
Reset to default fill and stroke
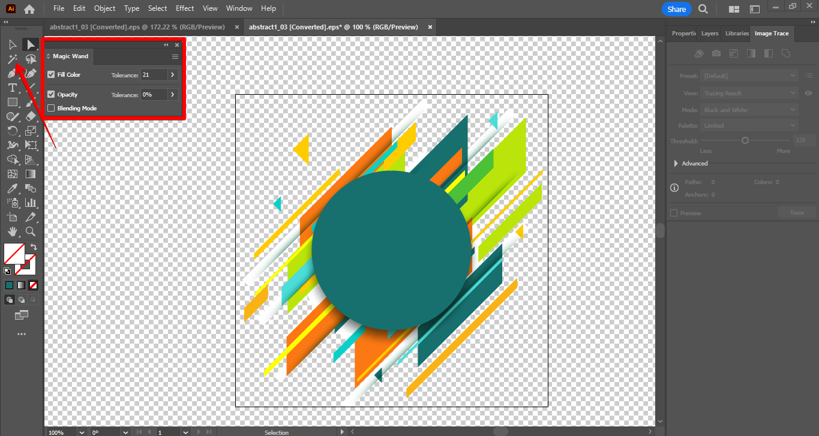(7, 271)
